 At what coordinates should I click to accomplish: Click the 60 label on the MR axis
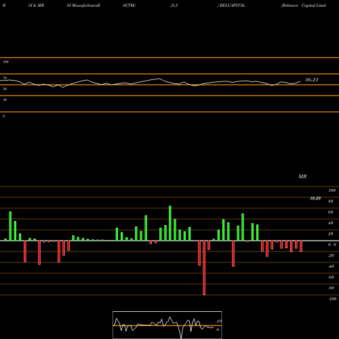[331, 212]
